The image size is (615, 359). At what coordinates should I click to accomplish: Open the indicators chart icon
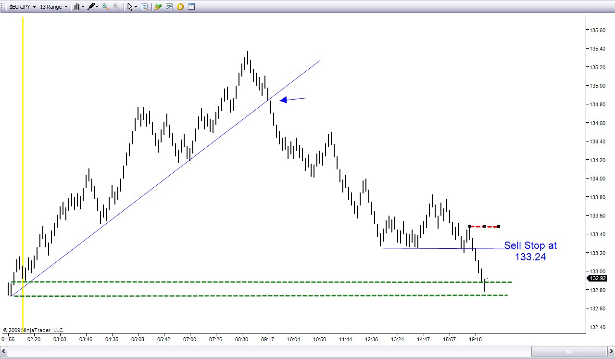(169, 7)
